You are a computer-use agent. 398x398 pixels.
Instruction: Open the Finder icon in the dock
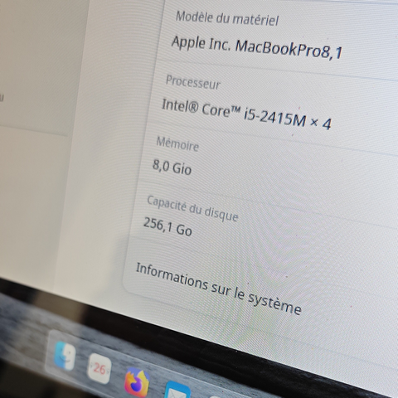tap(65, 356)
